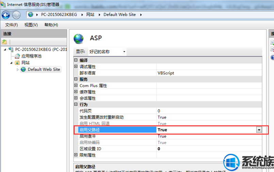Image resolution: width=274 pixels, height=172 pixels.
Task: Collapse the 服务 property category
Action: pos(76,79)
